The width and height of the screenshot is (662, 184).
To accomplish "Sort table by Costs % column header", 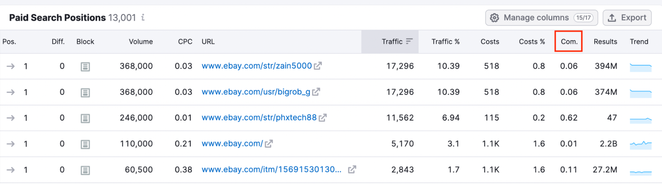I will 532,42.
